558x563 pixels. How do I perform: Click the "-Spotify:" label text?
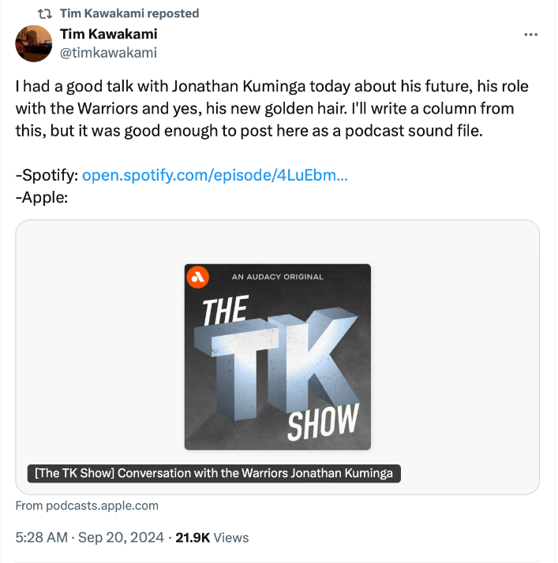pyautogui.click(x=47, y=175)
